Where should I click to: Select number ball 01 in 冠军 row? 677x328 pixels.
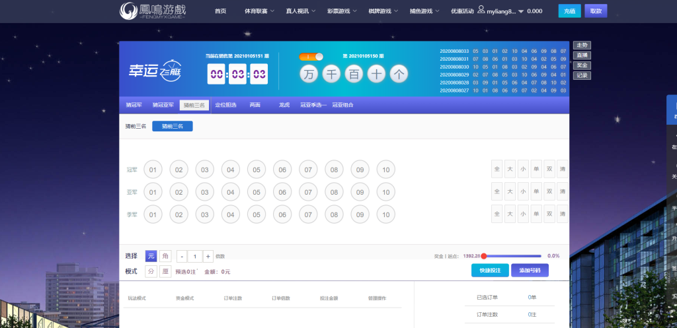[153, 170]
